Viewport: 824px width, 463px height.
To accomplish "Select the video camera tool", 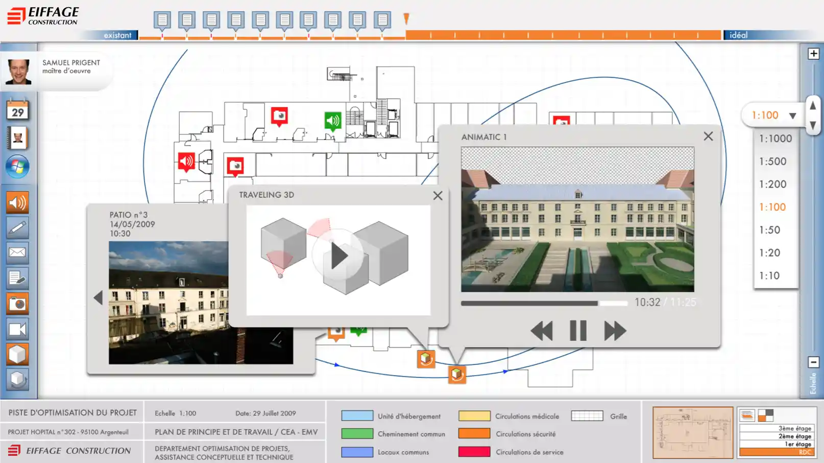I will [x=17, y=330].
